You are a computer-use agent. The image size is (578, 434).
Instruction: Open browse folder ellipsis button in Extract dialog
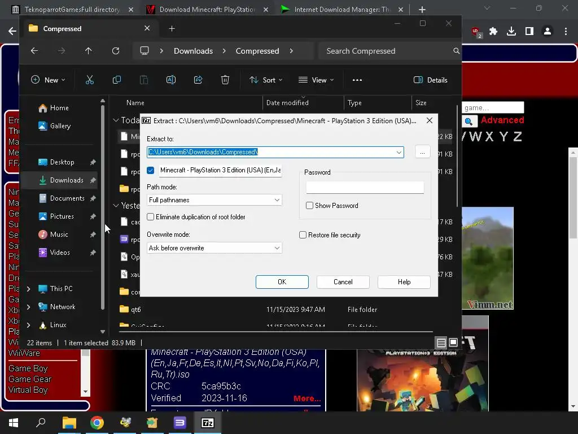tap(422, 152)
